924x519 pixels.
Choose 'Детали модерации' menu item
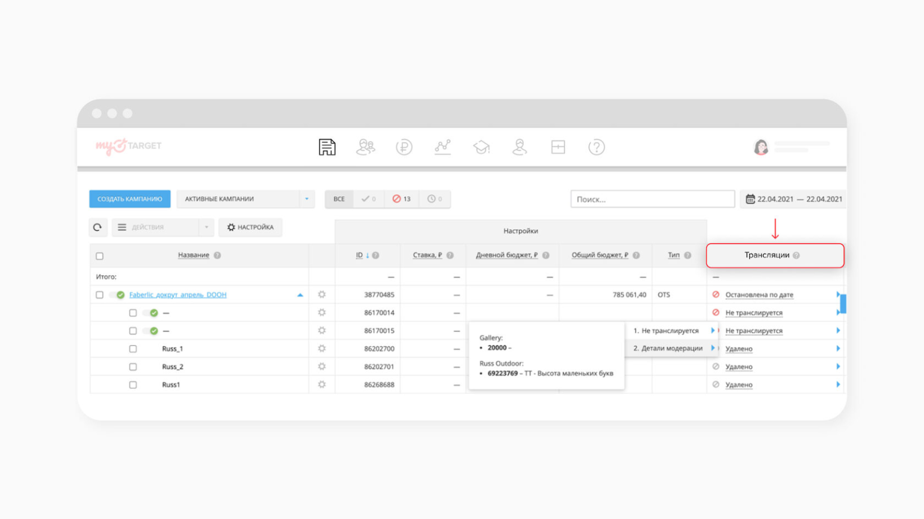coord(668,348)
